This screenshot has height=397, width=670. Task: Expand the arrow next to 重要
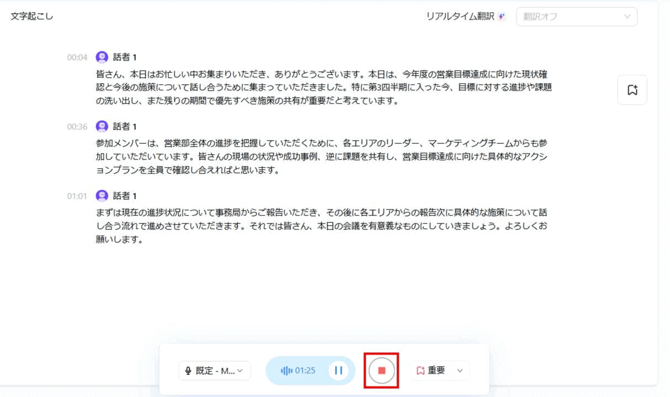click(460, 371)
